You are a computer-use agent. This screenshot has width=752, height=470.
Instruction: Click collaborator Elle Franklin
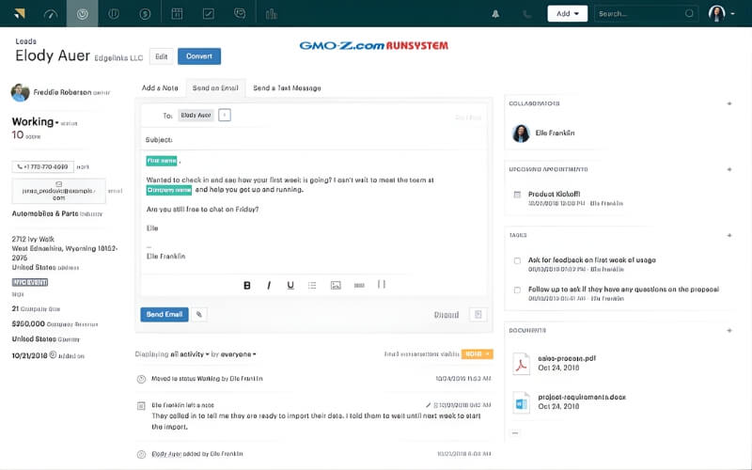(x=555, y=133)
